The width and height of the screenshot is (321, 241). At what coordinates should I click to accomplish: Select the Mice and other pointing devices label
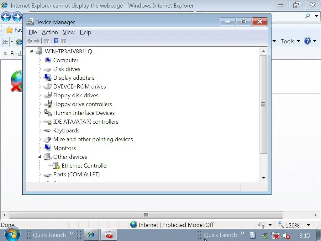point(93,139)
